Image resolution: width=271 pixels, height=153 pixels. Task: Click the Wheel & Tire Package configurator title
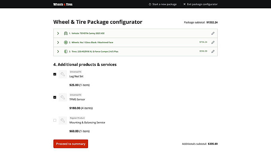(x=98, y=22)
